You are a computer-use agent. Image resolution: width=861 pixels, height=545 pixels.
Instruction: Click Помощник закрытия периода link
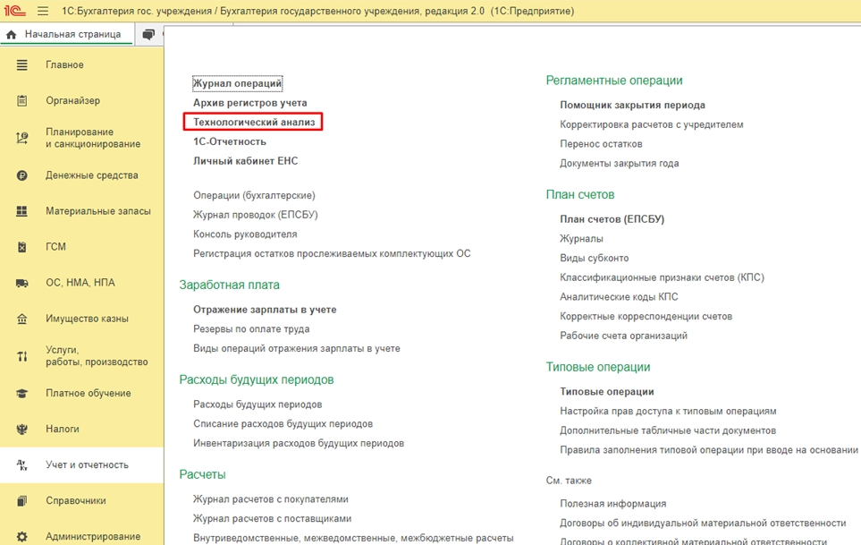pos(632,105)
